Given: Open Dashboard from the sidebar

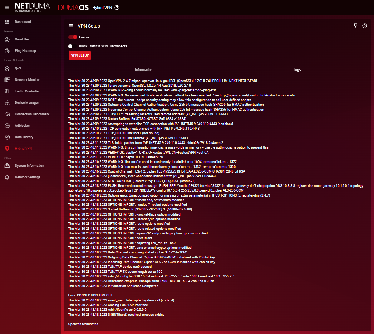Looking at the screenshot, I should point(23,22).
